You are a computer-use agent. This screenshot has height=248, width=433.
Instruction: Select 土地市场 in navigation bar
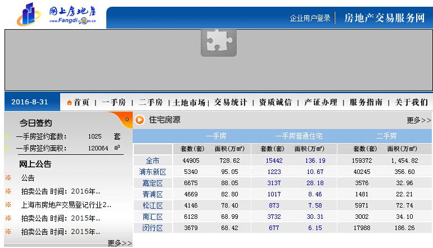pos(190,103)
